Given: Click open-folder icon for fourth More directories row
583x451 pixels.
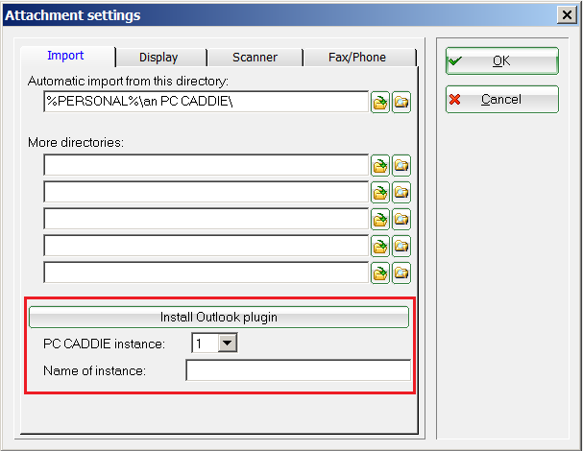Looking at the screenshot, I should pyautogui.click(x=401, y=246).
